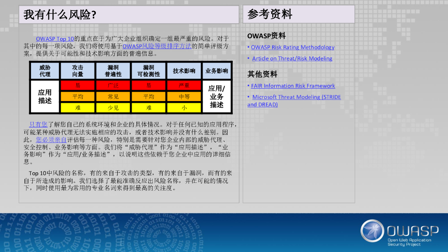Image resolution: width=448 pixels, height=252 pixels.
Task: Open OWASP Risk Rating Methodology link
Action: (293, 47)
